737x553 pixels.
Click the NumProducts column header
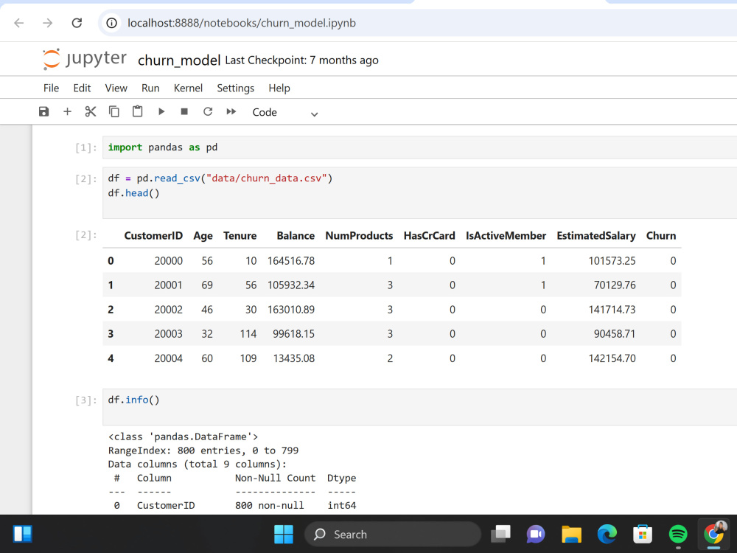click(359, 236)
